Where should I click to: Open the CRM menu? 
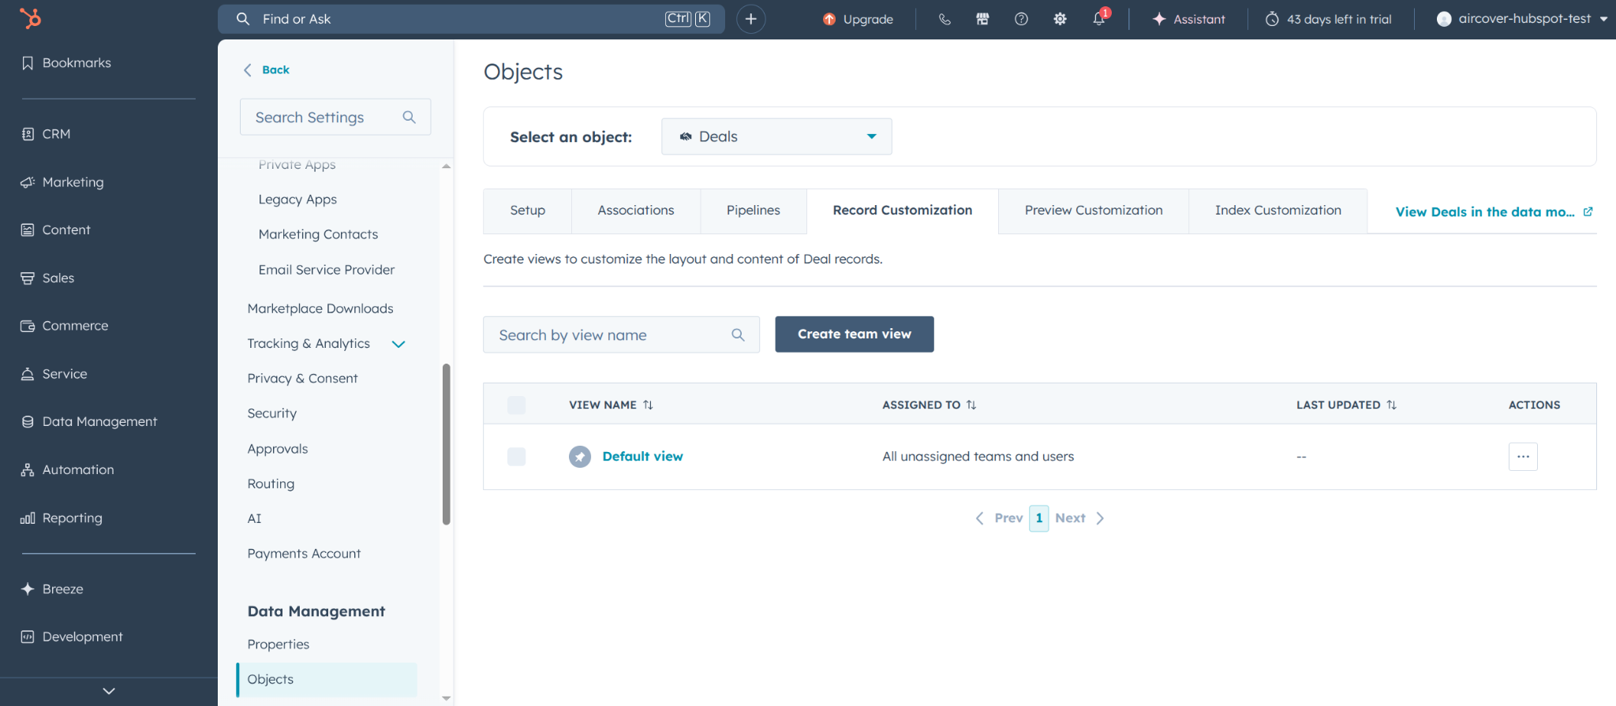[x=46, y=134]
